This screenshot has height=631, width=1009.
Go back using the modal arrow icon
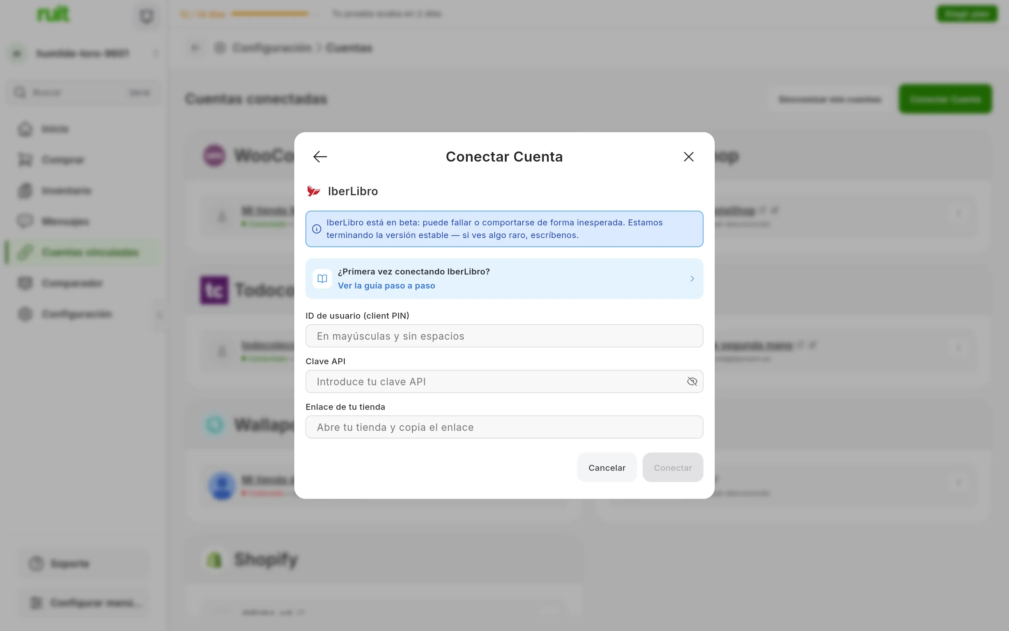tap(320, 157)
